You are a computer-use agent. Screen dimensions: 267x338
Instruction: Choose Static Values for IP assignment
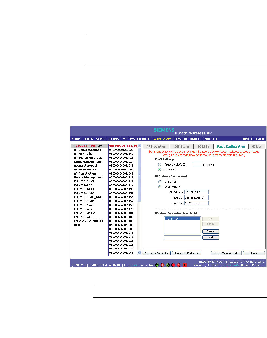click(x=160, y=187)
